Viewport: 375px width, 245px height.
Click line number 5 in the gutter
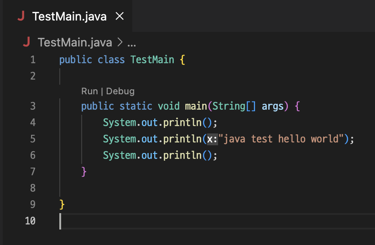[x=33, y=139]
